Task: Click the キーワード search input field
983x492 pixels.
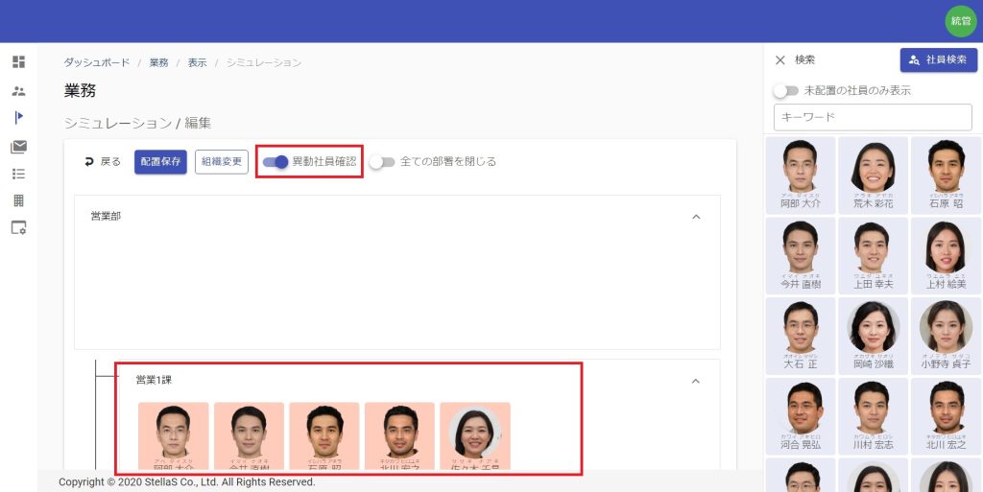Action: [x=872, y=117]
